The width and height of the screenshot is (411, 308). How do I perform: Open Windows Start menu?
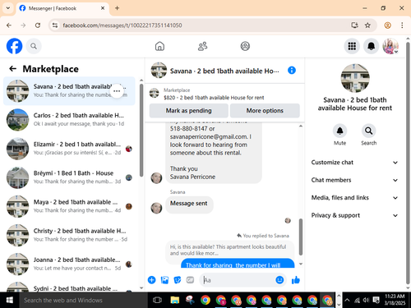[x=10, y=300]
